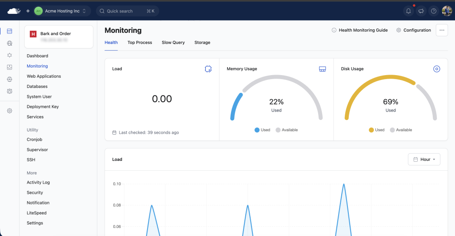Click the CPU chip icon in the Load card
Screen dimensions: 455x236
pyautogui.click(x=208, y=69)
